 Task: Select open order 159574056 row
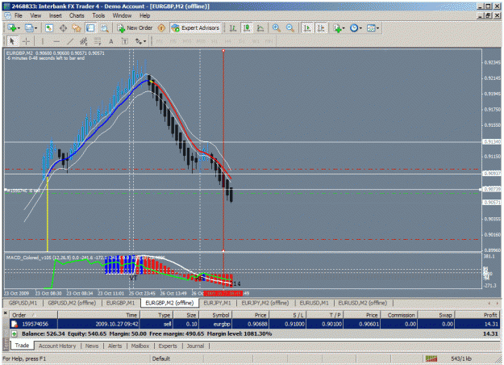tap(256, 324)
